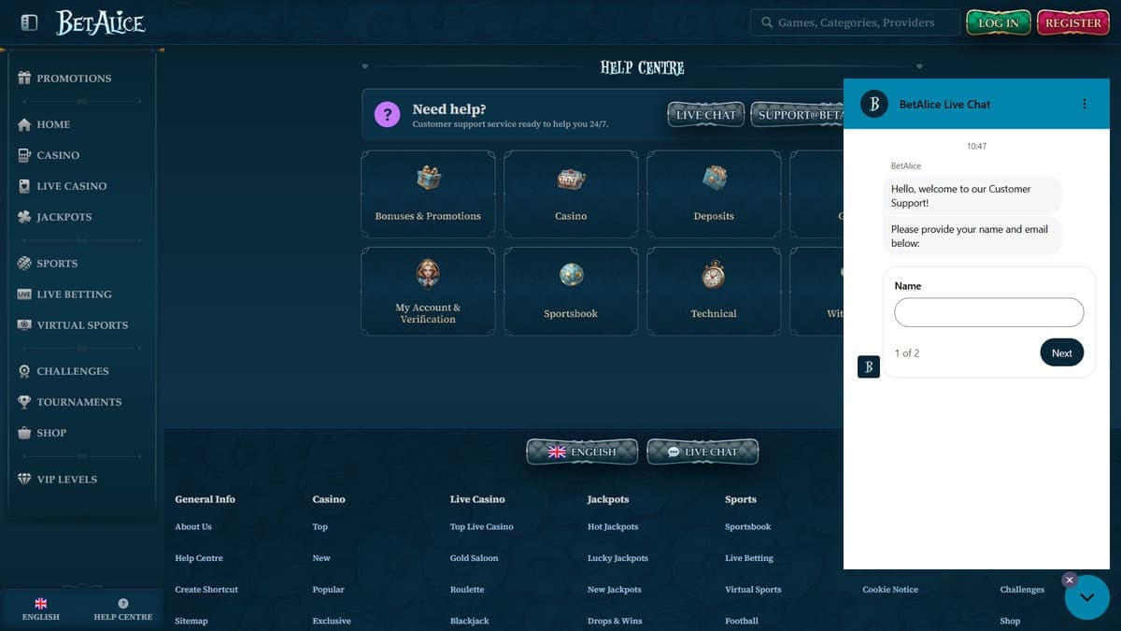This screenshot has height=631, width=1121.
Task: Click the Virtual Sports icon
Action: tap(24, 325)
